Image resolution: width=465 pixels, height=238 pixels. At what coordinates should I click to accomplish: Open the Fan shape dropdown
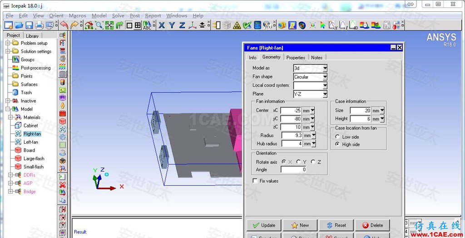(x=325, y=77)
